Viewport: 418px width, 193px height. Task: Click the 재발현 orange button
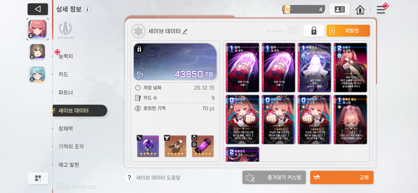click(x=348, y=30)
